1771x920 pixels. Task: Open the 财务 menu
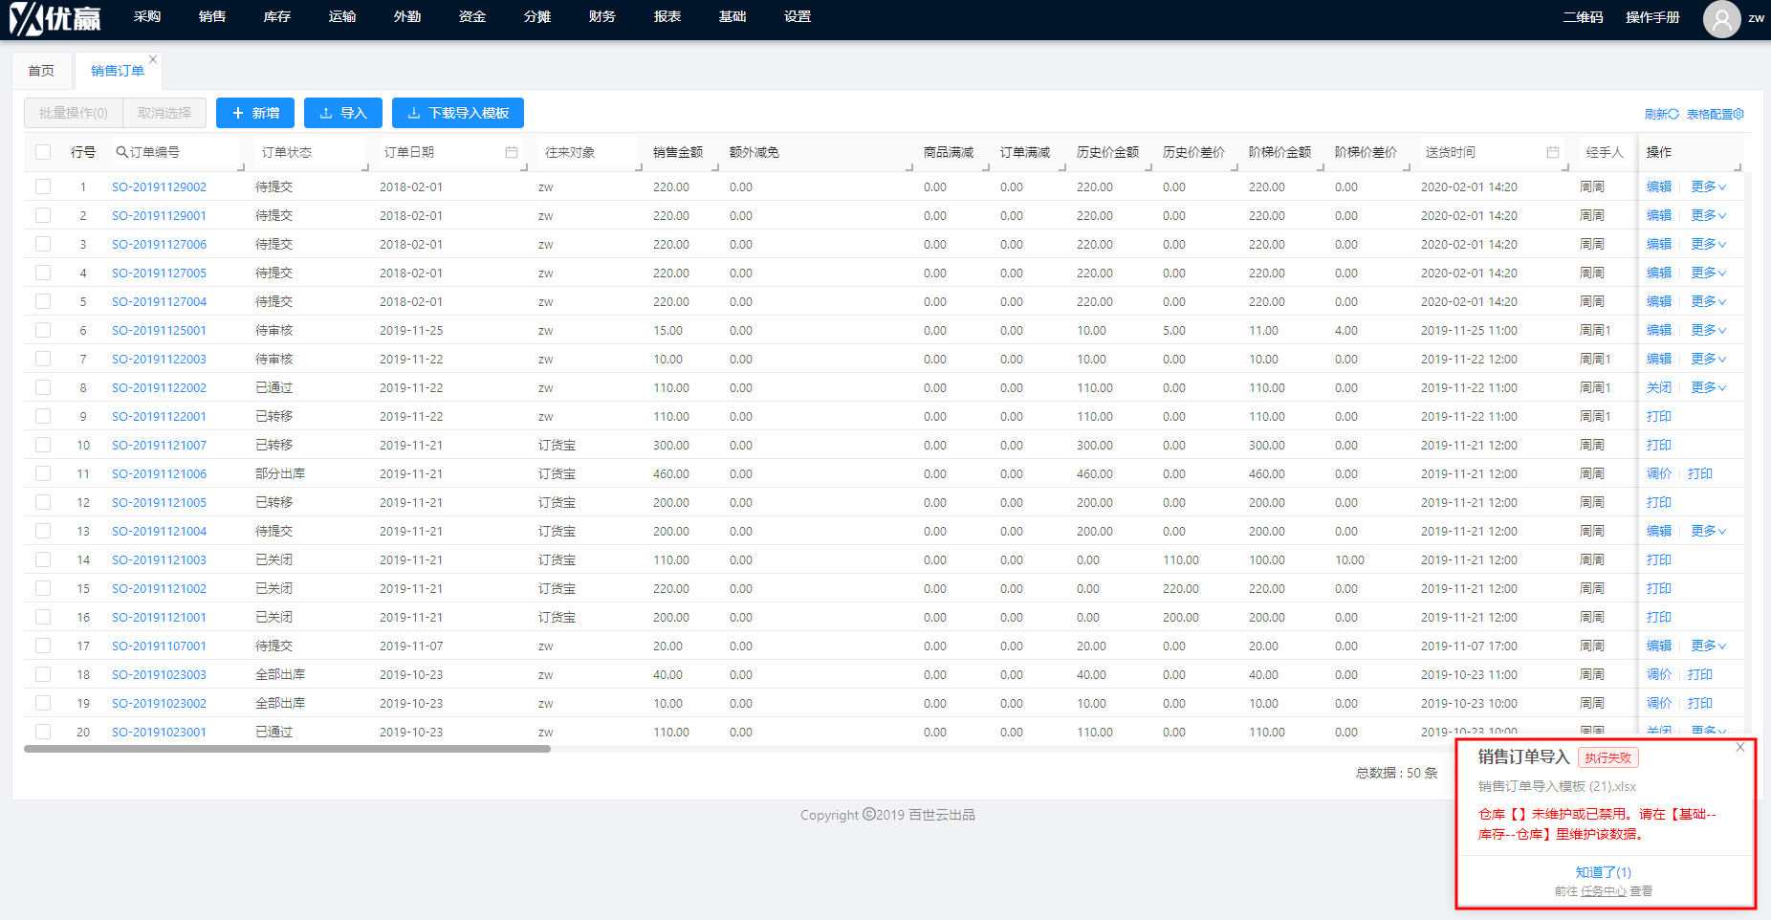[602, 16]
